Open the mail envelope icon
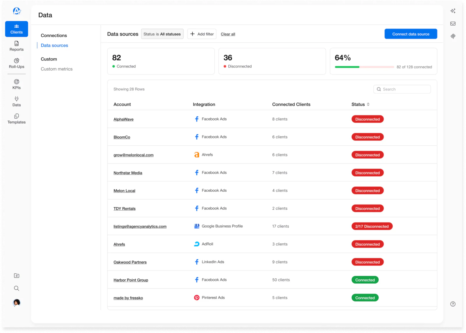 (x=453, y=24)
